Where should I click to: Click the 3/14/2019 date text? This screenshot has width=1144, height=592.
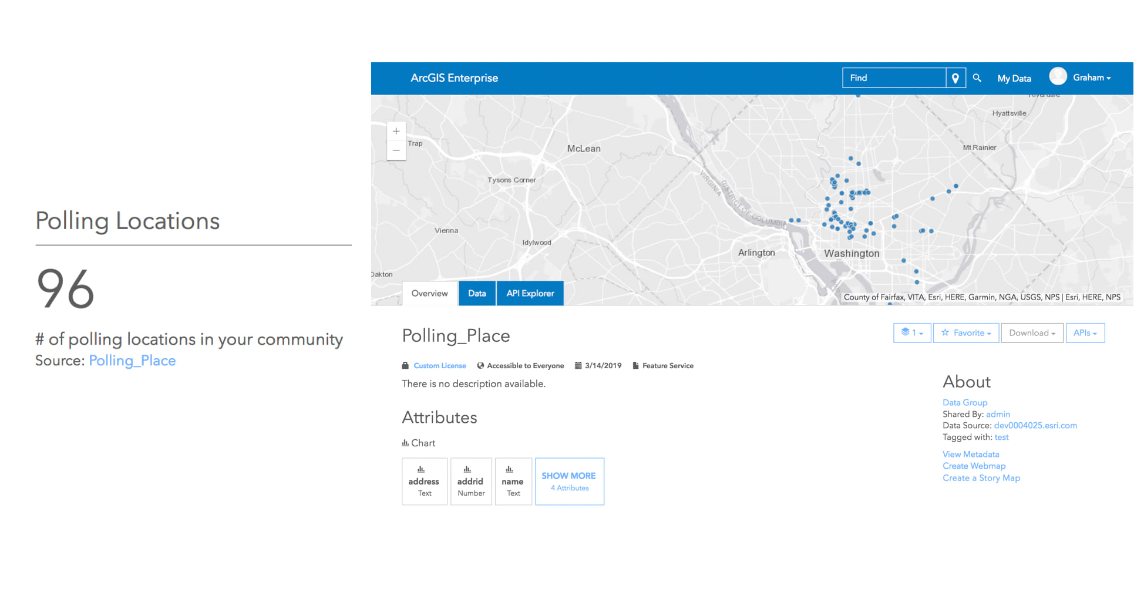point(603,366)
